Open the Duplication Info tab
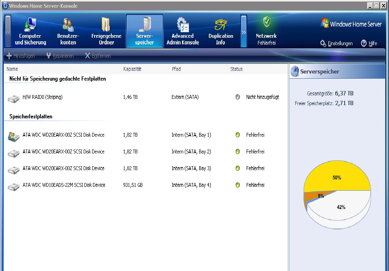Image resolution: width=389 pixels, height=271 pixels. pos(221,32)
